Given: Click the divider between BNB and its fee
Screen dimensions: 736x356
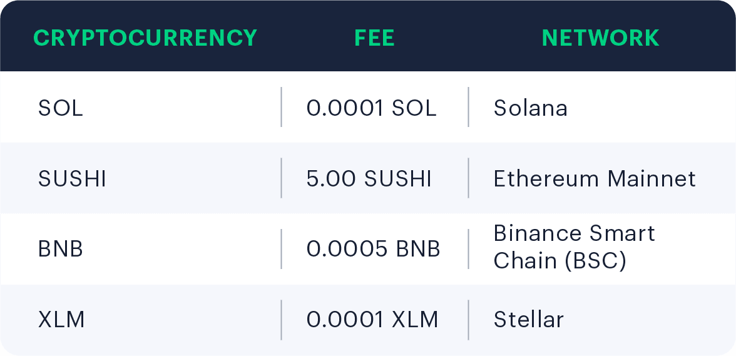Looking at the screenshot, I should (281, 249).
